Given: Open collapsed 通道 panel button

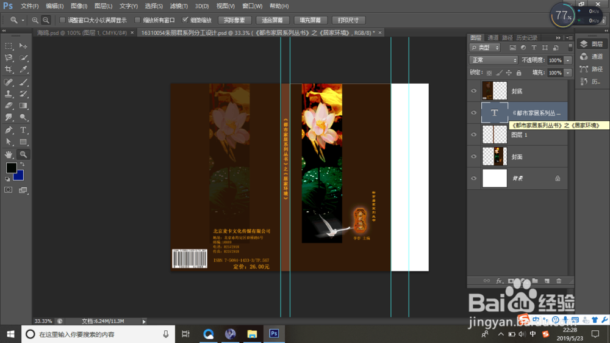Looking at the screenshot, I should coord(591,56).
